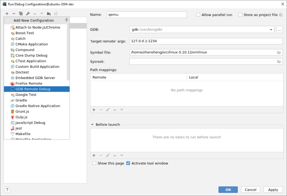
Task: Open help with the question mark button
Action: coord(7,190)
